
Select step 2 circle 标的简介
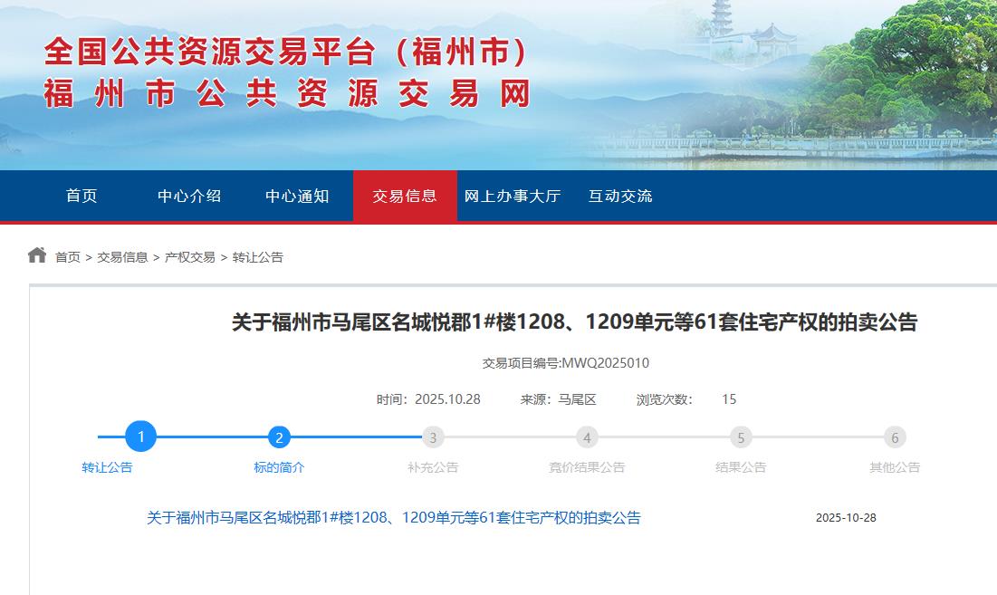(279, 437)
